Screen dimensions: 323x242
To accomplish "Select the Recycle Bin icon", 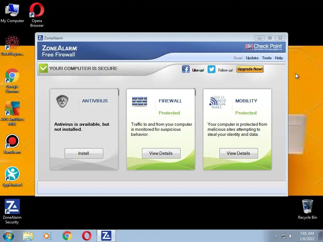I will pyautogui.click(x=307, y=209).
